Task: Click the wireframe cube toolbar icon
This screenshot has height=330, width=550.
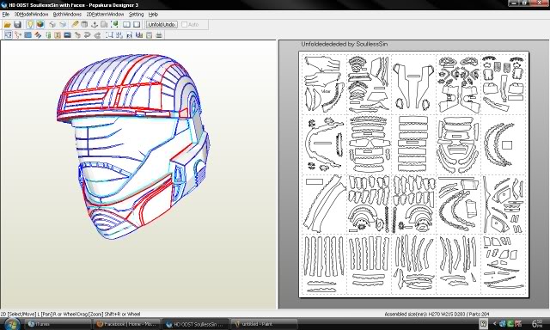Action: 52,25
